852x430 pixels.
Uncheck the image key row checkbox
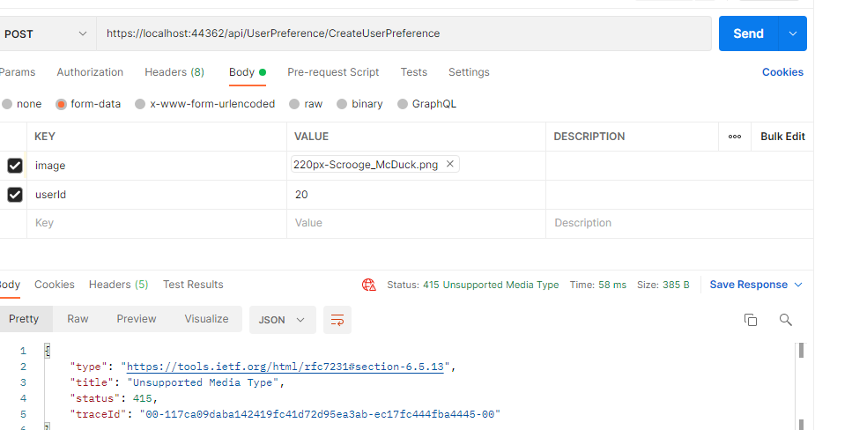[x=15, y=166]
